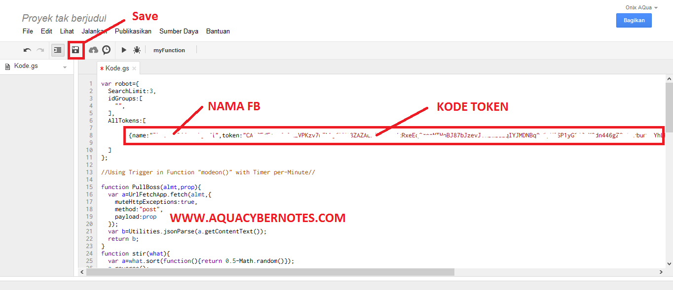Open the File menu
This screenshot has height=290, width=673.
(x=28, y=31)
